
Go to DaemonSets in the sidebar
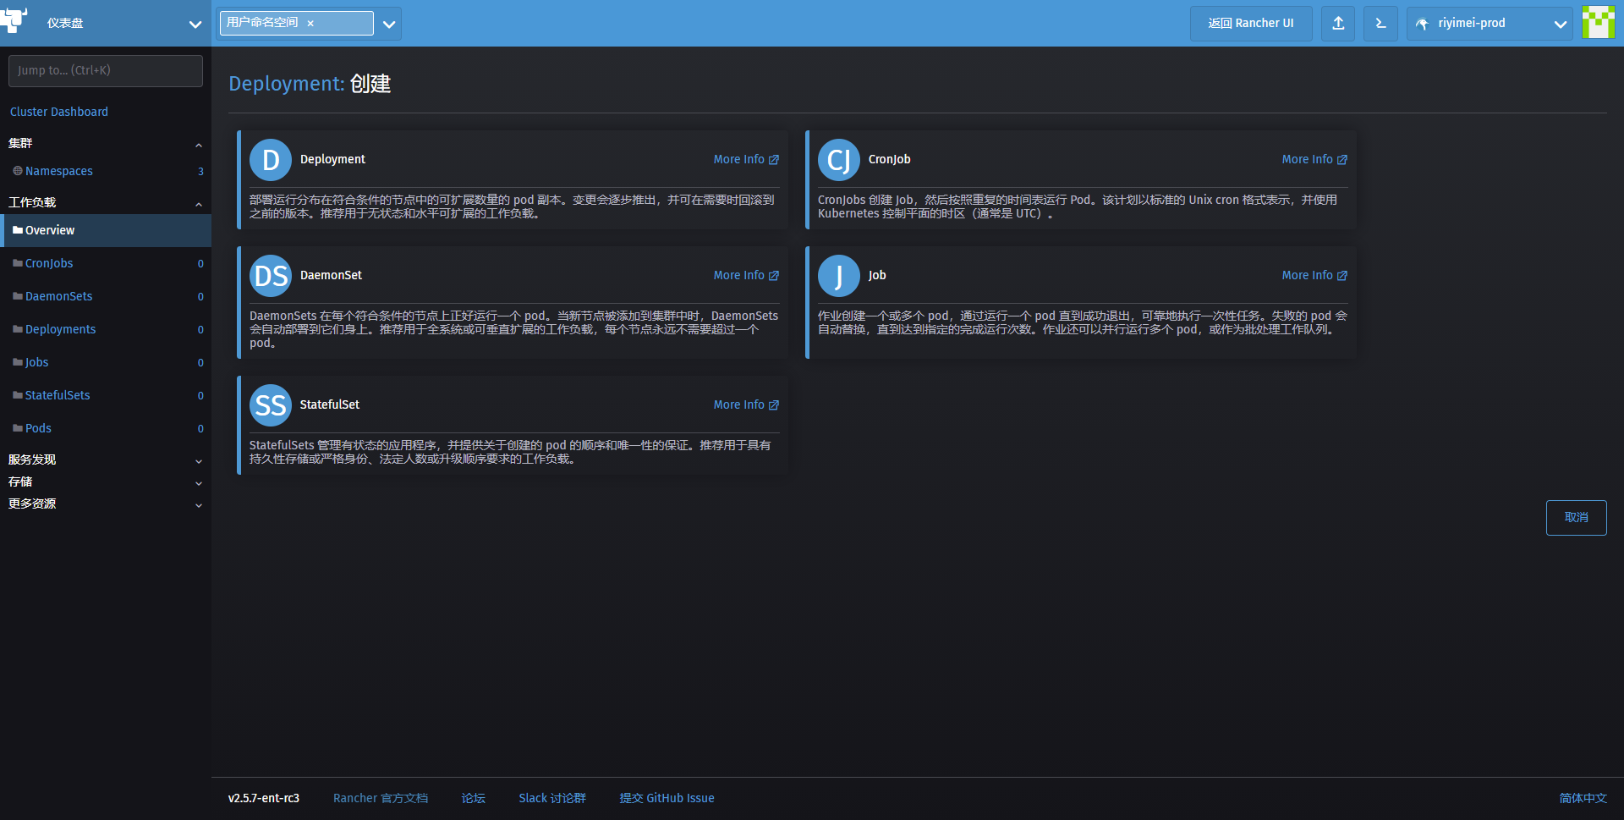coord(59,296)
